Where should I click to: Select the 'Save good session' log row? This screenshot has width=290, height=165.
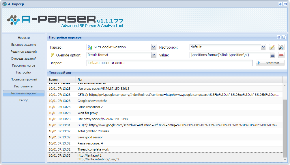(x=164, y=137)
